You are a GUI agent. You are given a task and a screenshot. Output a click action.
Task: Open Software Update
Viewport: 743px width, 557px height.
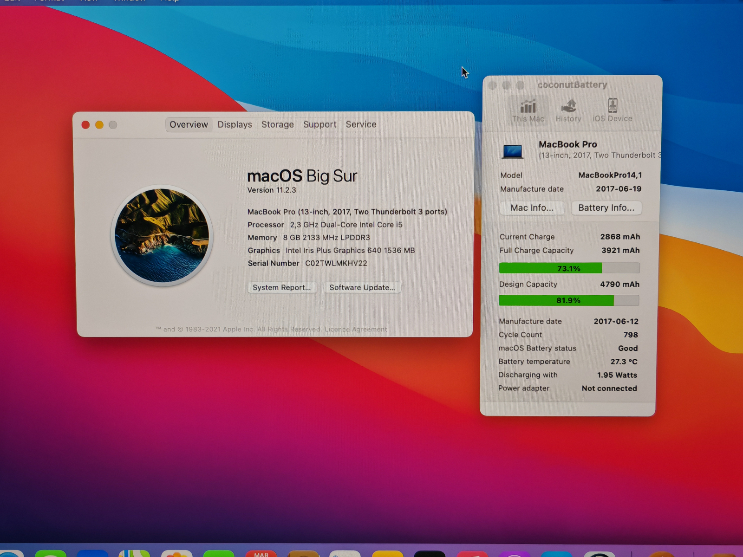point(362,287)
